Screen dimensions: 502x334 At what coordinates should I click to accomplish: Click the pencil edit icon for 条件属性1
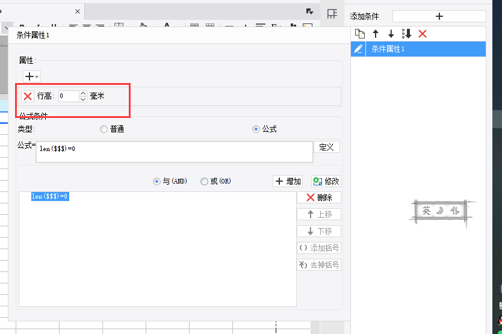pos(358,49)
